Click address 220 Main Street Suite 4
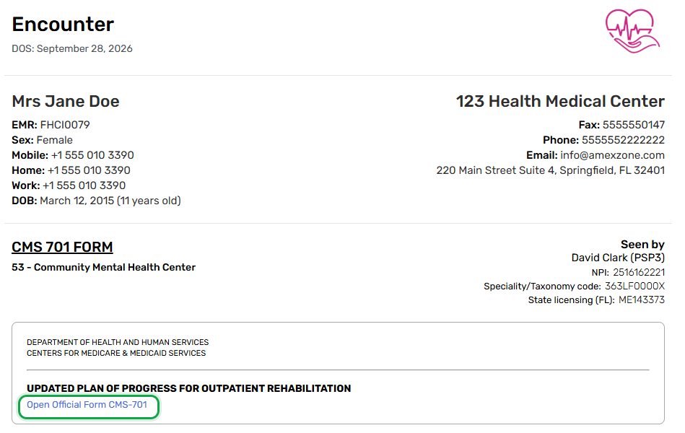 click(551, 170)
